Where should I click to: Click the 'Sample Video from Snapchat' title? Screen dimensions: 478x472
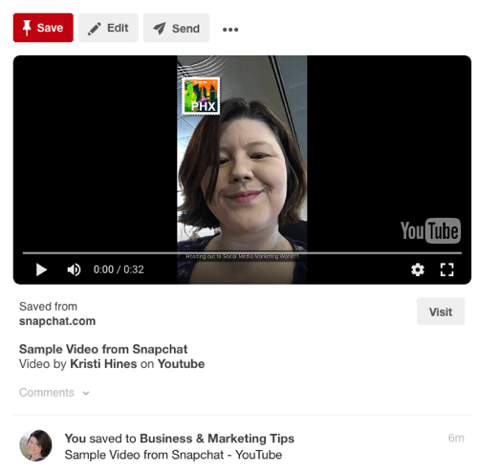(103, 349)
